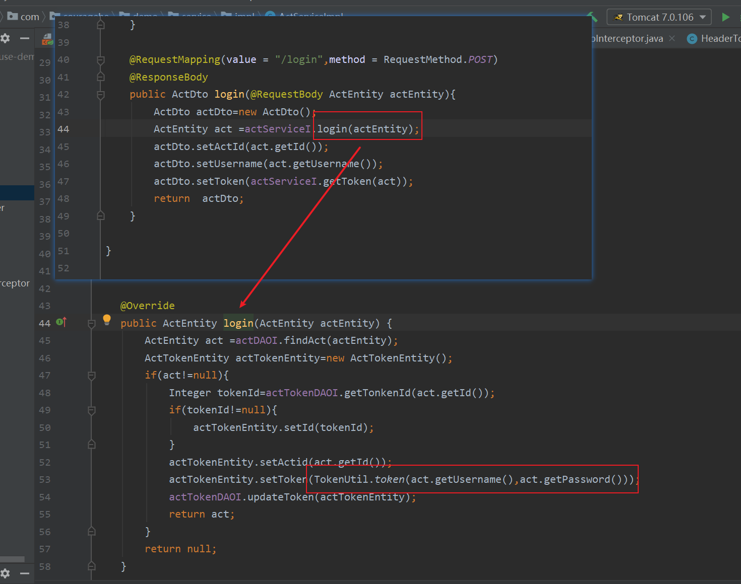Click actDto.setActId statement in popup
741x584 pixels.
(x=241, y=147)
